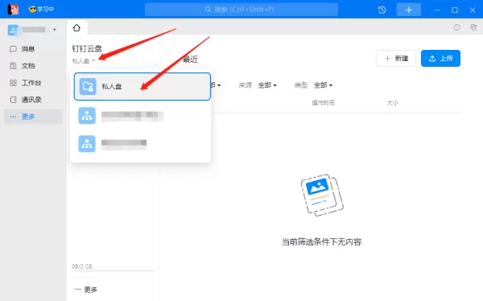Toggle the 私人盘 drive selector dropdown

point(84,60)
